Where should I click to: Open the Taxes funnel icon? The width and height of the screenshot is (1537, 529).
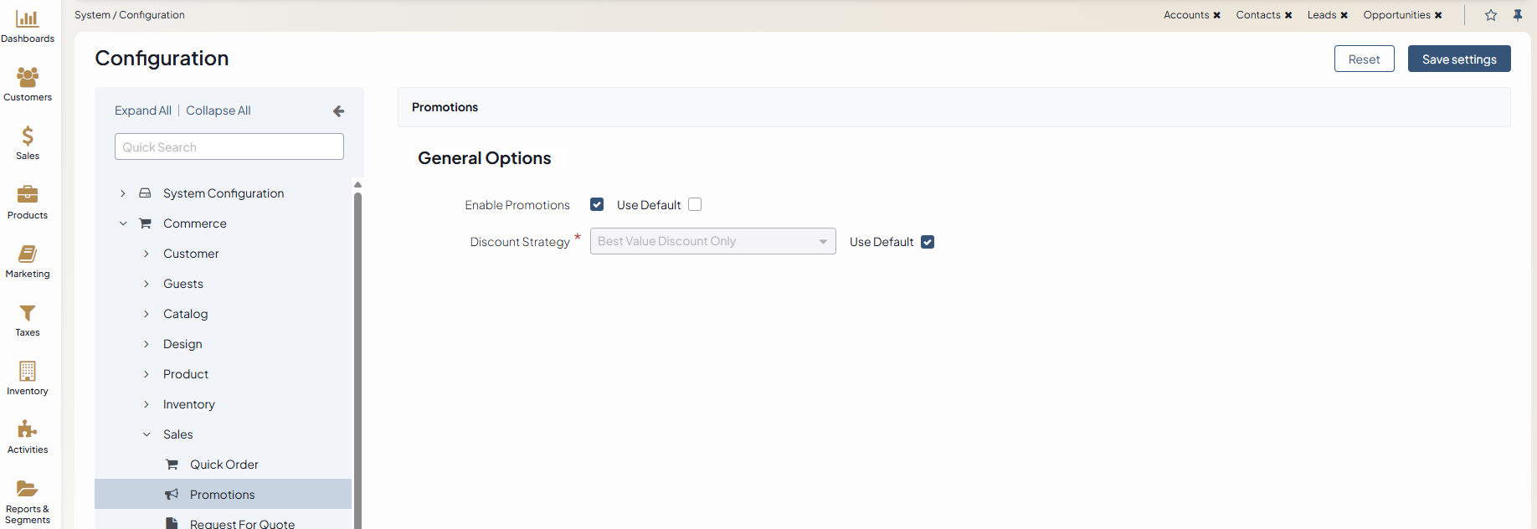pos(28,313)
